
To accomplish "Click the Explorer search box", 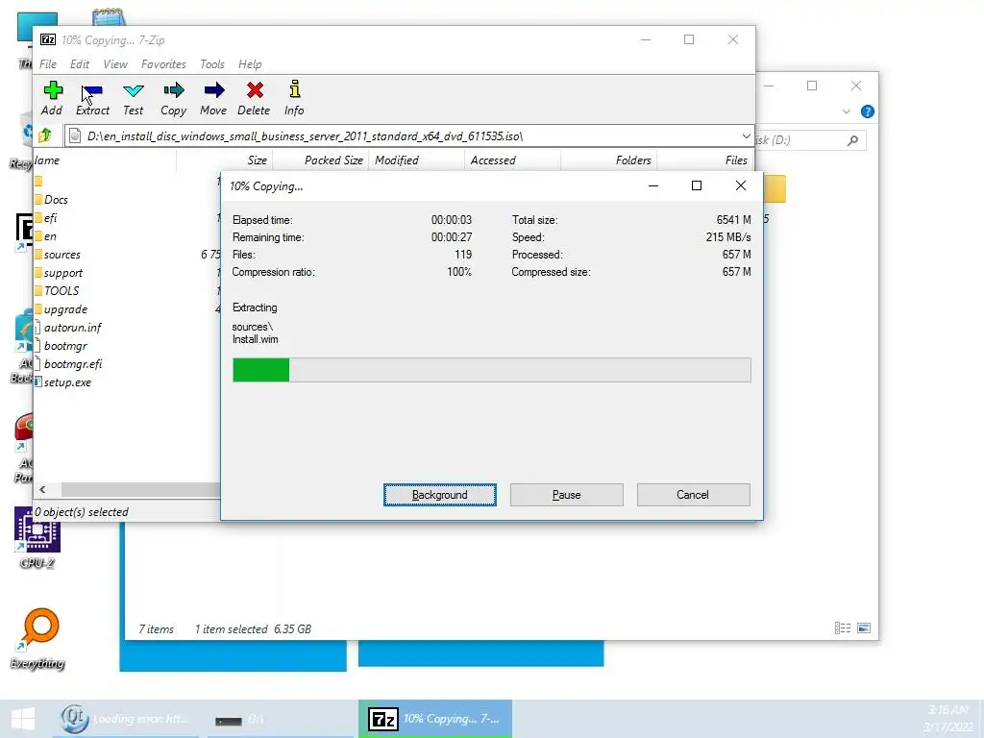I will point(811,140).
